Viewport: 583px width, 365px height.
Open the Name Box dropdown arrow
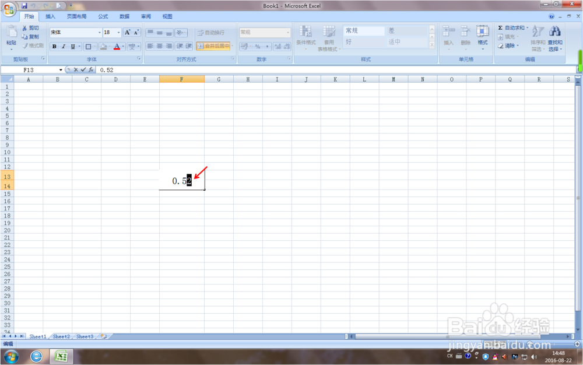pyautogui.click(x=61, y=70)
